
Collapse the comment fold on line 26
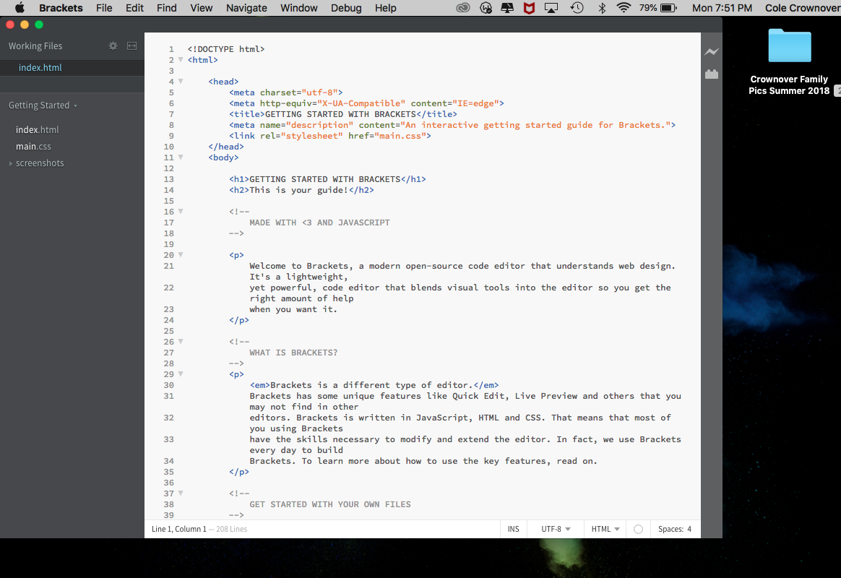pos(181,342)
